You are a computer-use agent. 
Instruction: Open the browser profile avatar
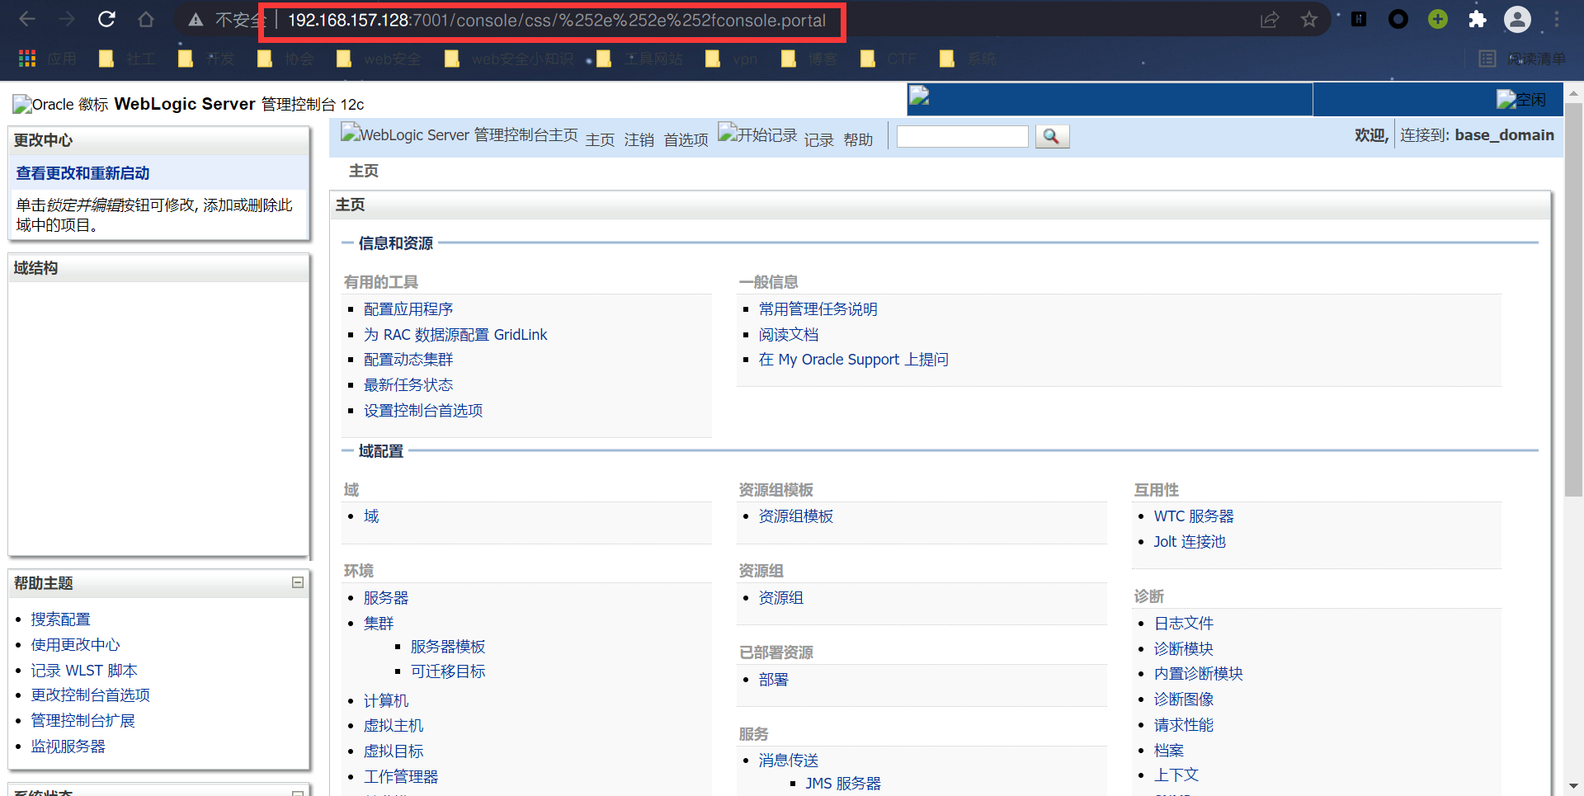(1517, 19)
